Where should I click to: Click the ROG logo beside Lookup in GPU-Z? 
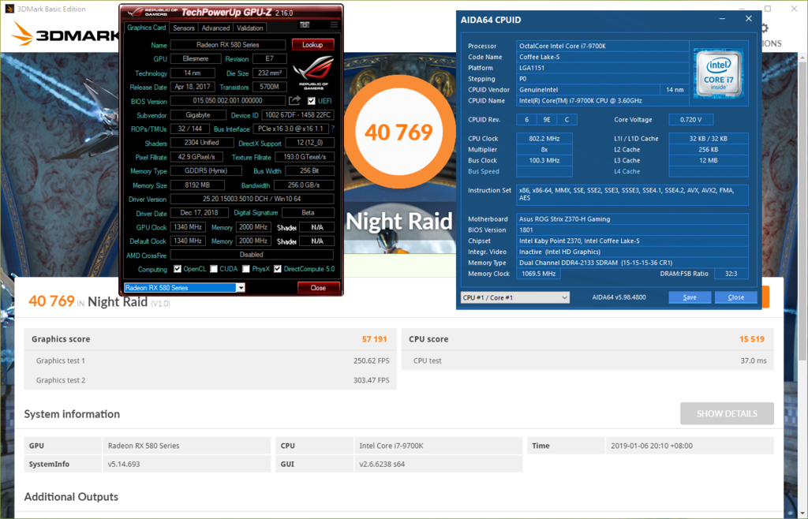(x=313, y=73)
